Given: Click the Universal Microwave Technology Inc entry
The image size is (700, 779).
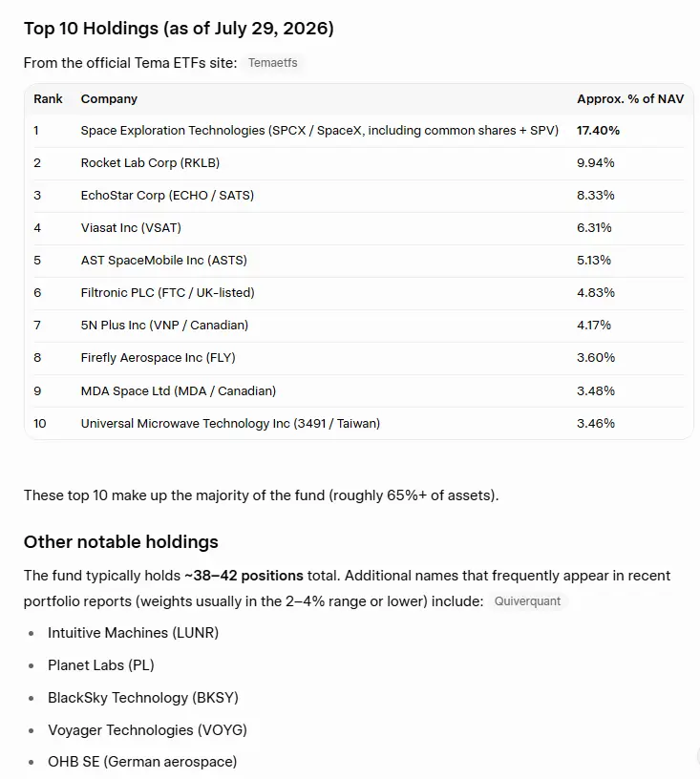Looking at the screenshot, I should (x=230, y=423).
